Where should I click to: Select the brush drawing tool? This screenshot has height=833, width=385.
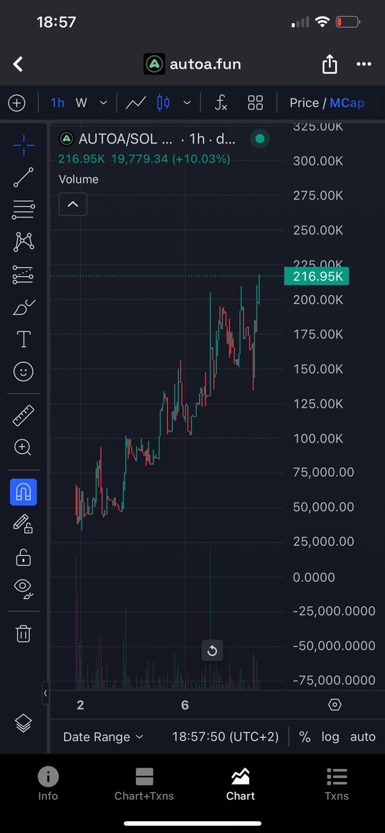coord(24,308)
